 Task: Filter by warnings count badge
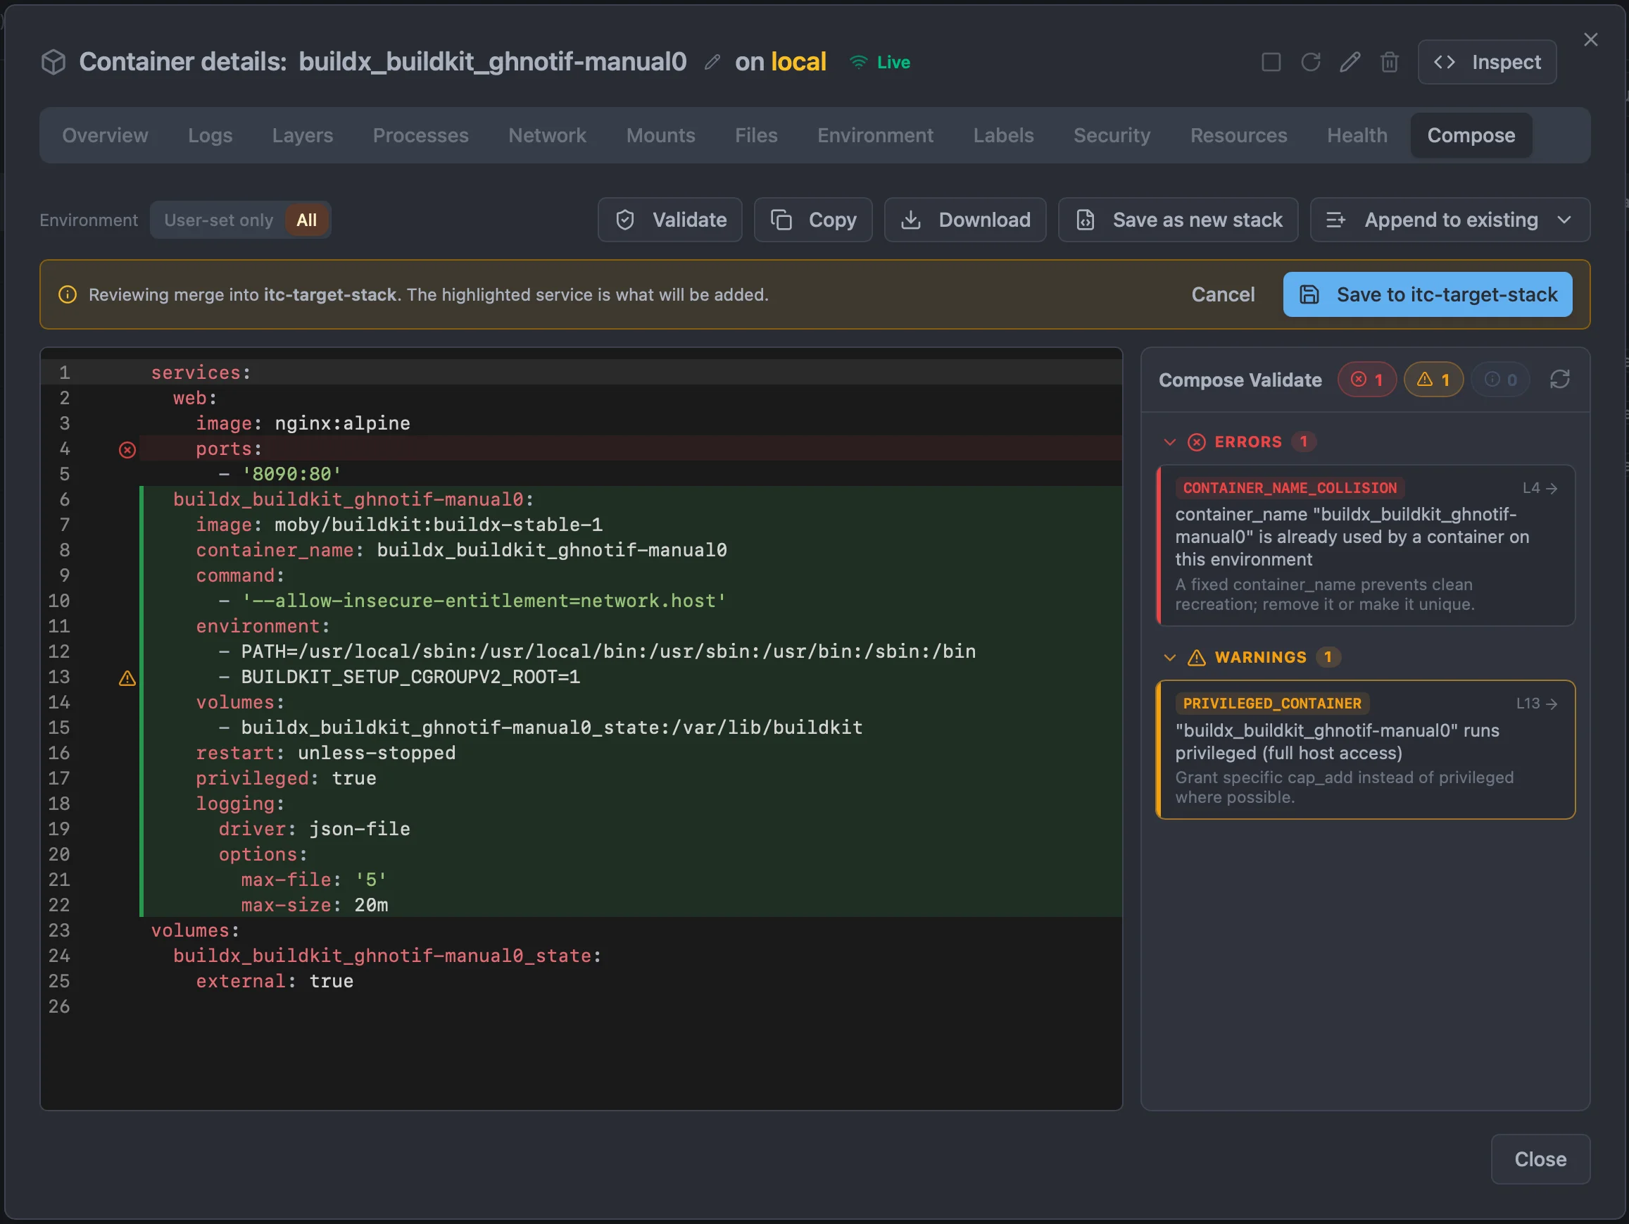[1433, 380]
